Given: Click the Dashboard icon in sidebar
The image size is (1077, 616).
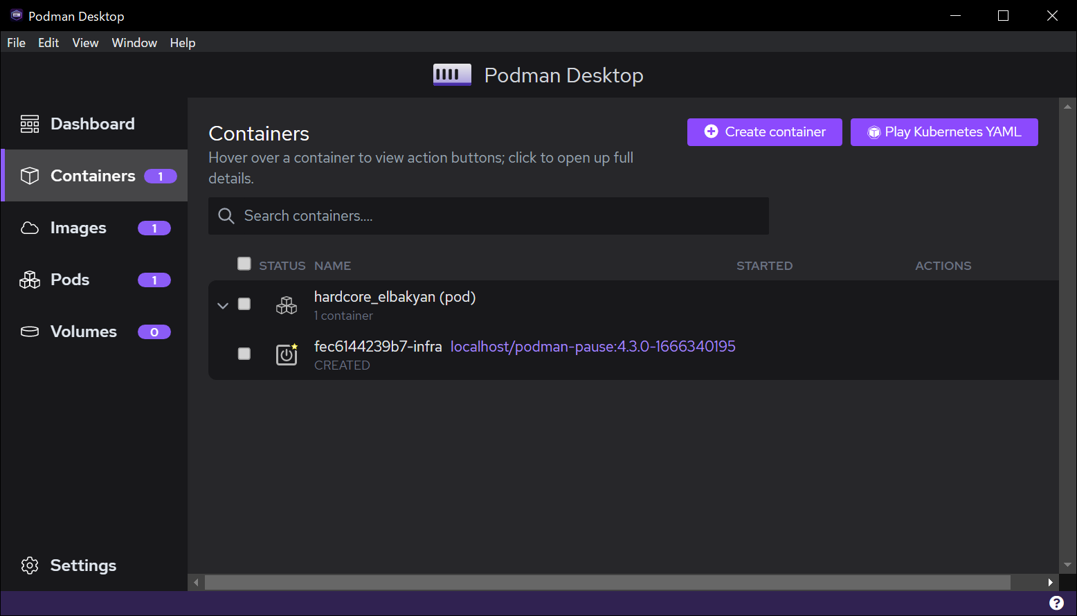Looking at the screenshot, I should coord(30,124).
